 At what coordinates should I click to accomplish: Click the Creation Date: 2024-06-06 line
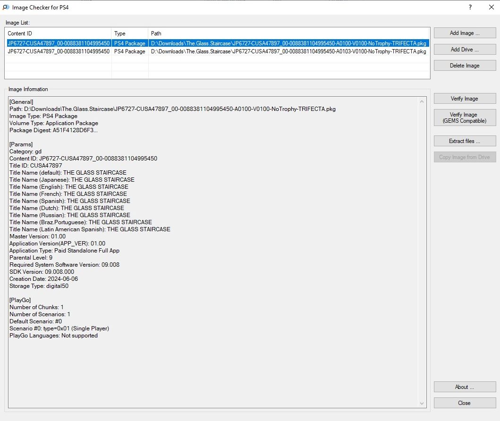[x=44, y=278]
